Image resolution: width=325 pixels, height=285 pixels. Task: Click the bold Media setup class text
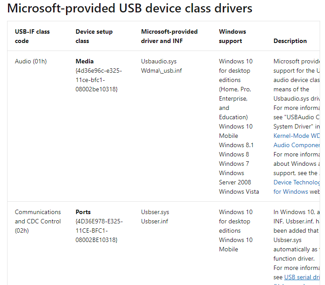click(x=85, y=61)
